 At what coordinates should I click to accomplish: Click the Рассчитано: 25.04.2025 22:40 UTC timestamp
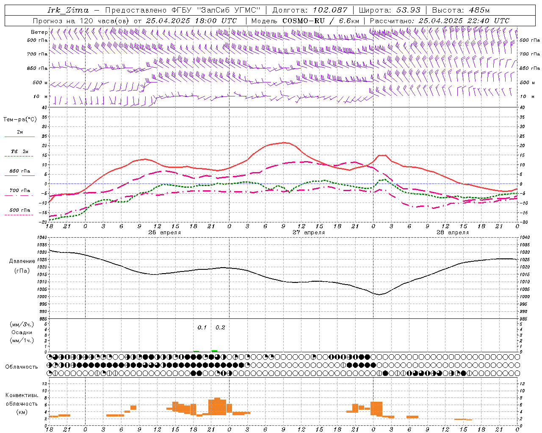point(440,21)
